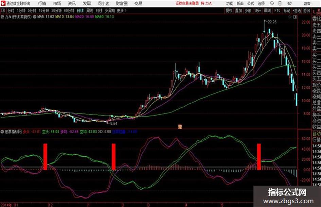Open the 市场 menu

[57, 3]
